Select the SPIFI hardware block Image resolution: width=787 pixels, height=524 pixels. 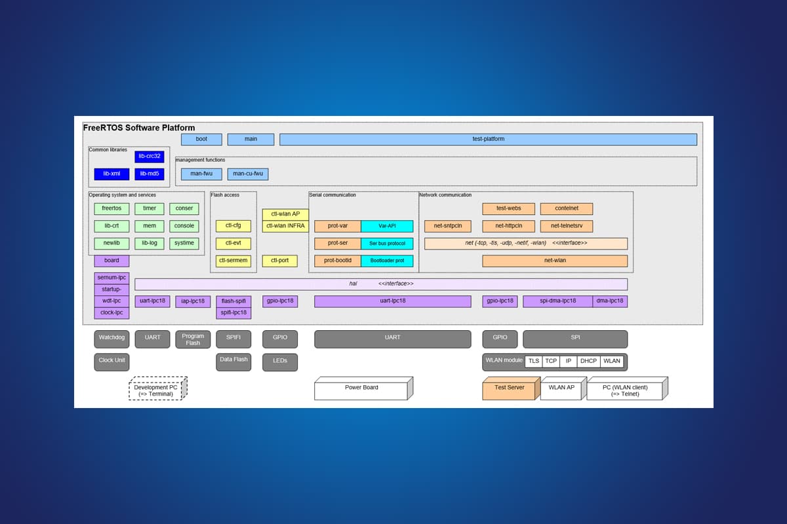tap(233, 339)
